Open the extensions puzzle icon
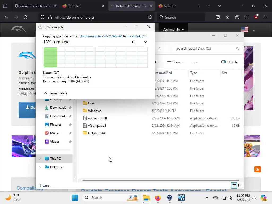The width and height of the screenshot is (272, 204). click(246, 17)
